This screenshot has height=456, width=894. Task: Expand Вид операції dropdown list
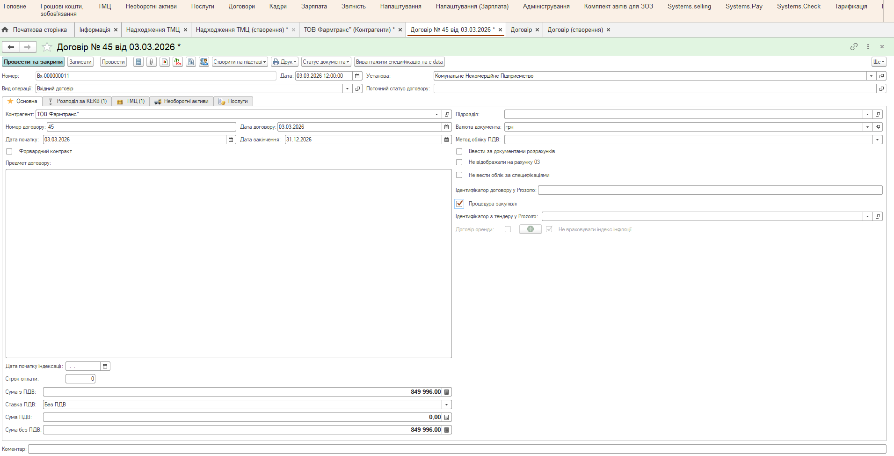[x=347, y=88]
